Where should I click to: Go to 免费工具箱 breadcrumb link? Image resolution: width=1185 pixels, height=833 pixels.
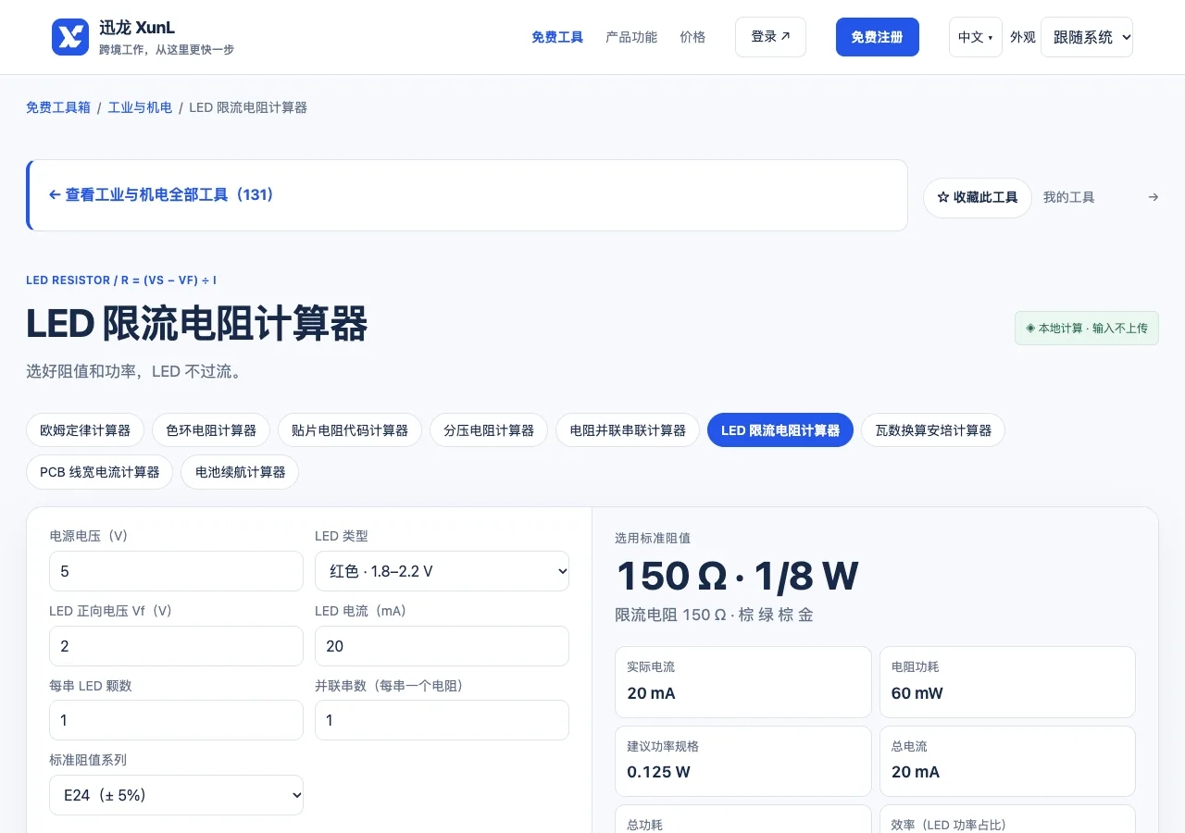pyautogui.click(x=58, y=107)
